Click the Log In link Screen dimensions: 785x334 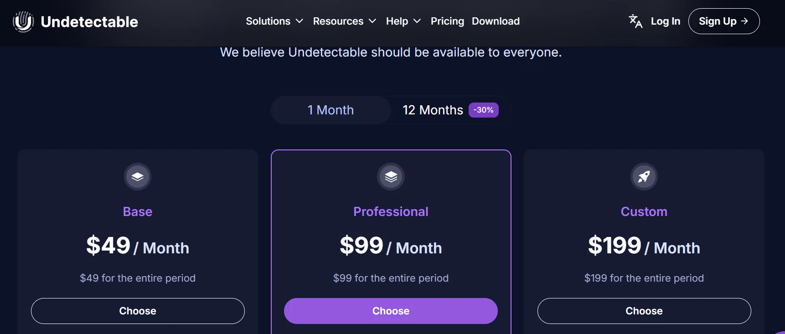coord(665,21)
